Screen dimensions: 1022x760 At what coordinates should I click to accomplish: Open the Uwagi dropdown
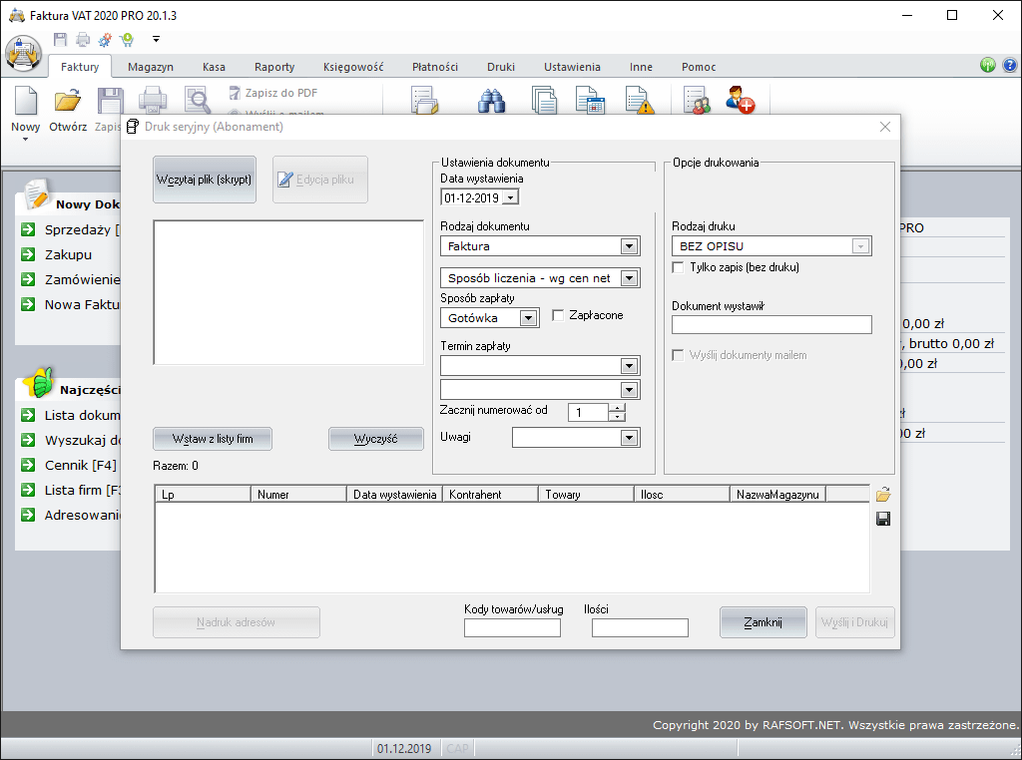pyautogui.click(x=629, y=438)
